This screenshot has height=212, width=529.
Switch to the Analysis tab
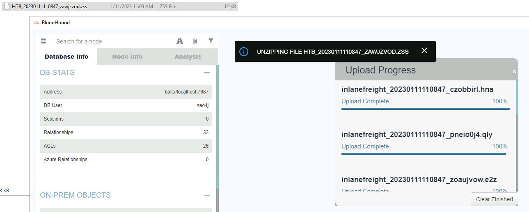pos(188,57)
